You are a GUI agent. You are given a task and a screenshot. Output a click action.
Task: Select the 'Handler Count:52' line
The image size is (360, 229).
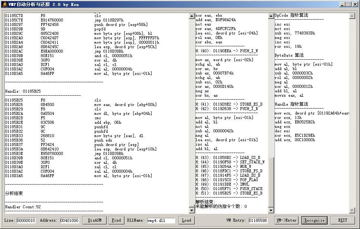point(23,207)
